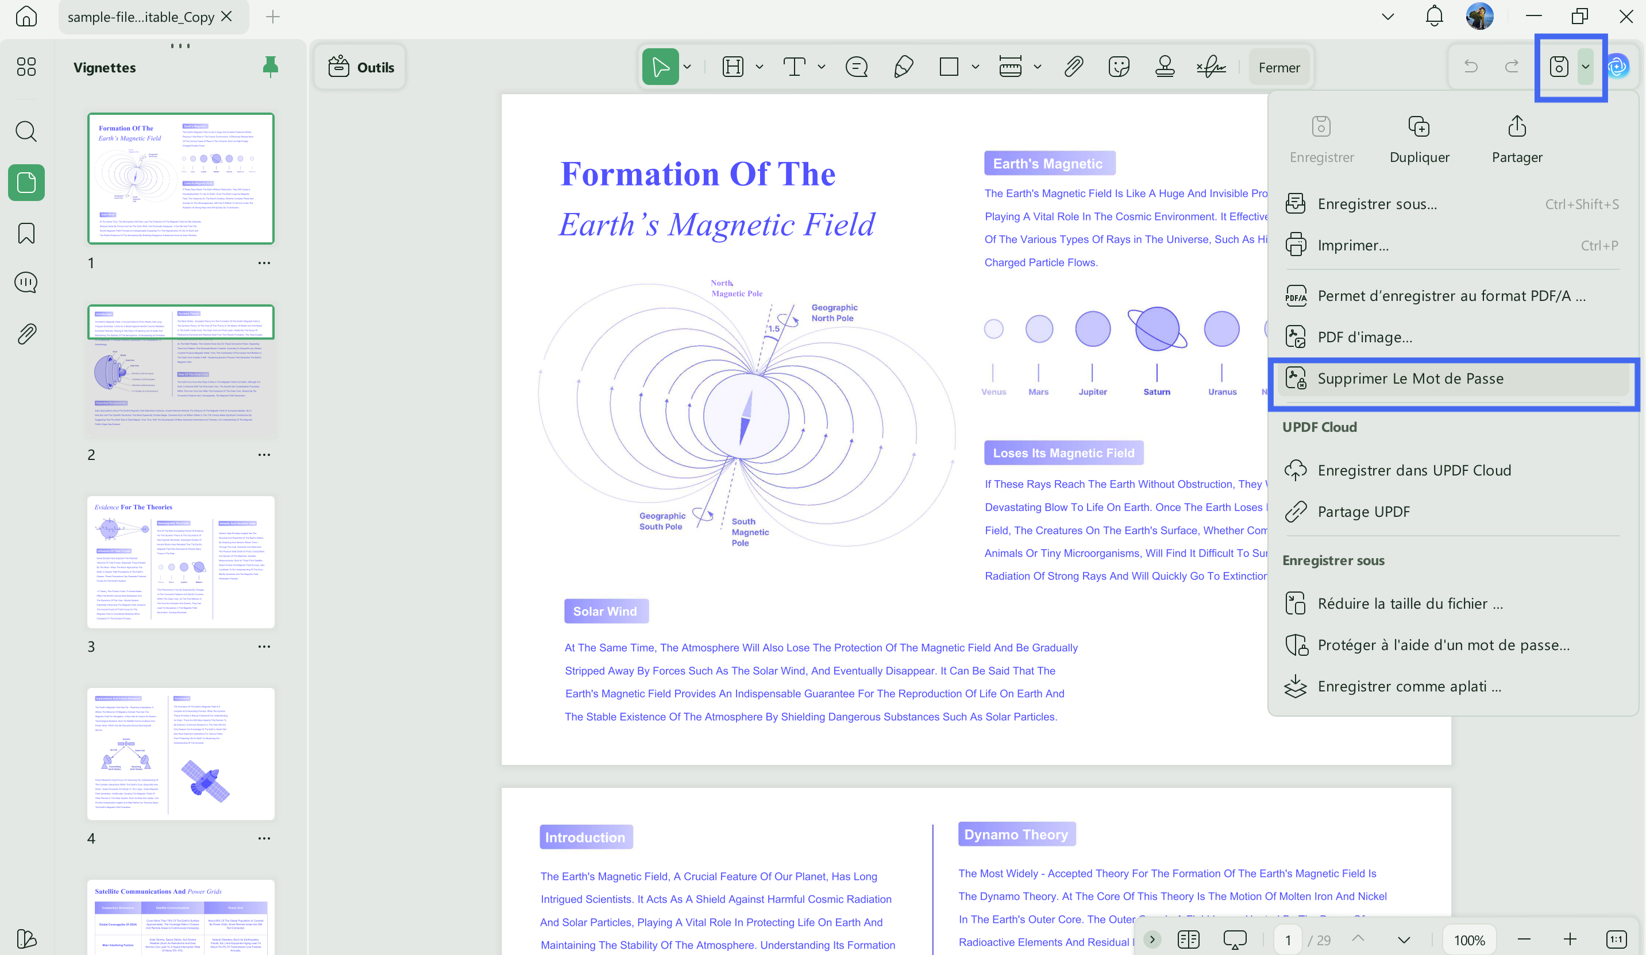Select the page thumbnails sidebar icon
This screenshot has height=955, width=1646.
26,183
